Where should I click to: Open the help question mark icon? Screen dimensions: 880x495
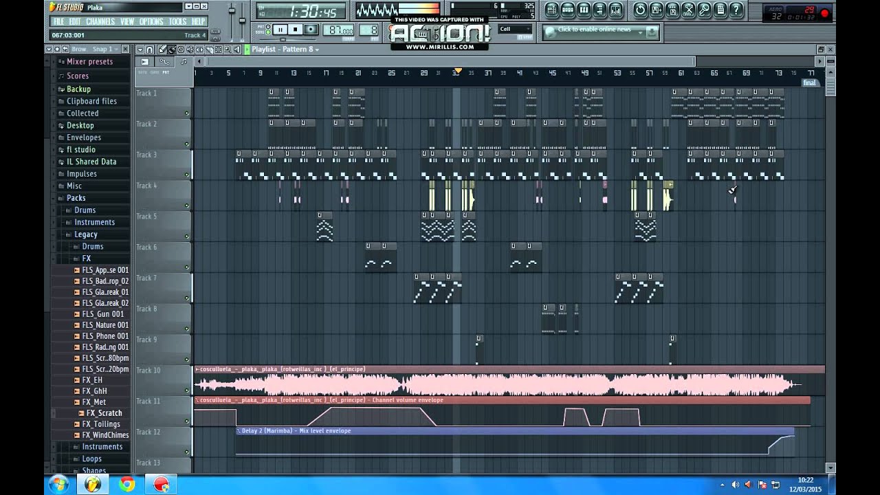point(736,10)
